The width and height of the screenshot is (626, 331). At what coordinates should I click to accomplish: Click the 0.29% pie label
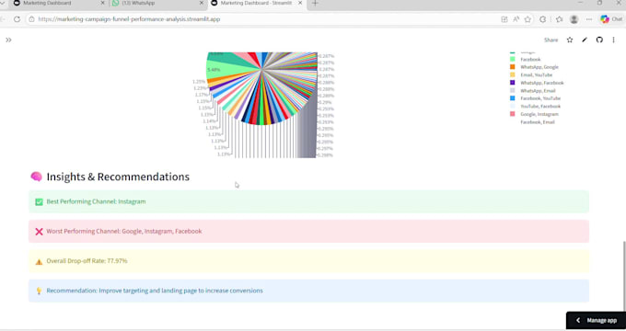325,102
